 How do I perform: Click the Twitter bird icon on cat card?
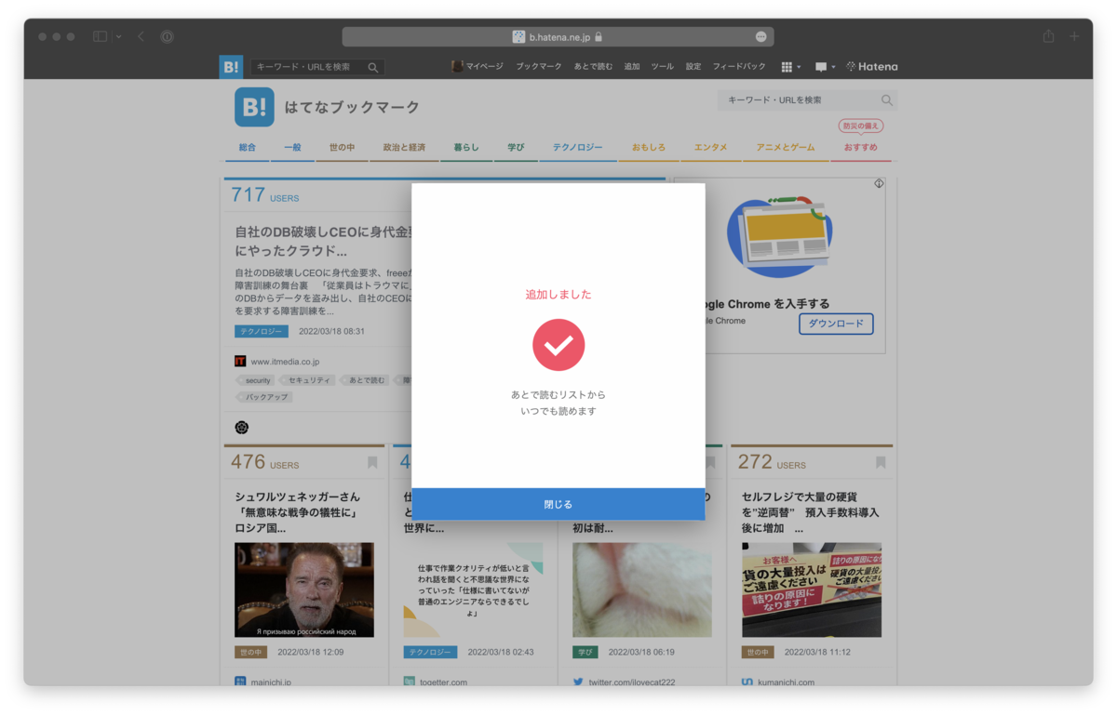tap(578, 682)
